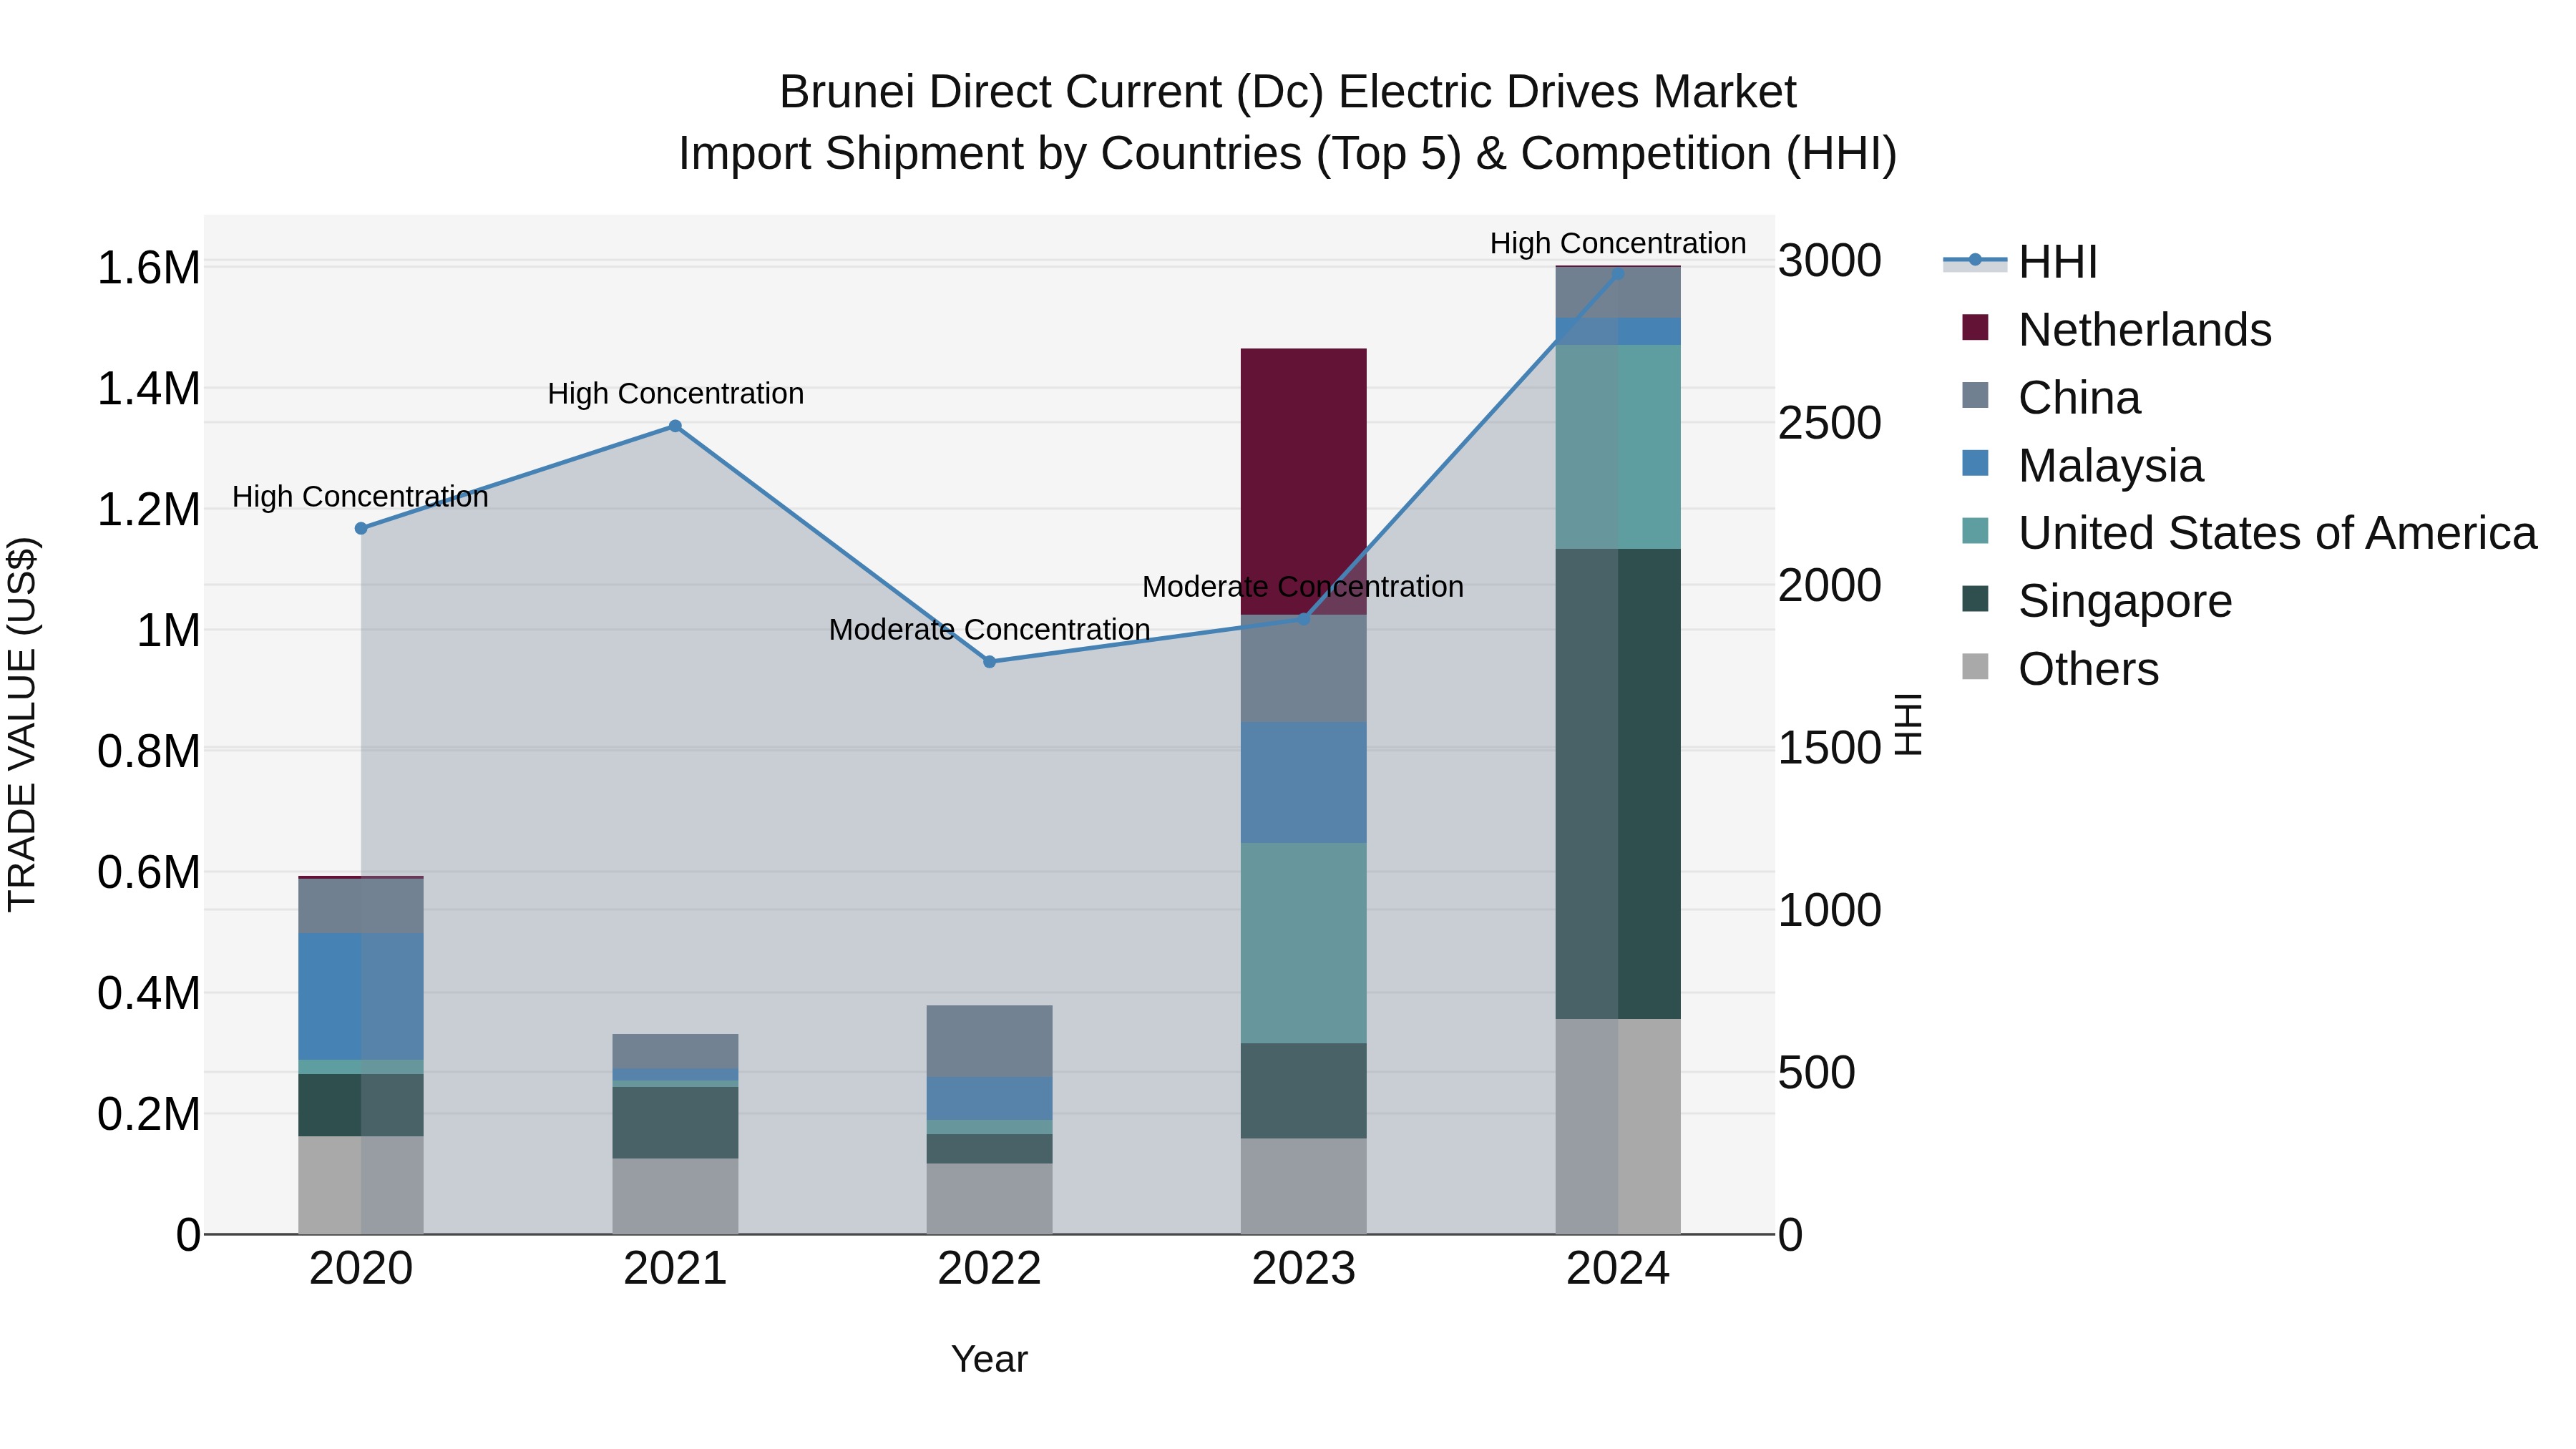The width and height of the screenshot is (2576, 1449).
Task: Click the 2021 x-axis label
Action: tap(675, 1269)
